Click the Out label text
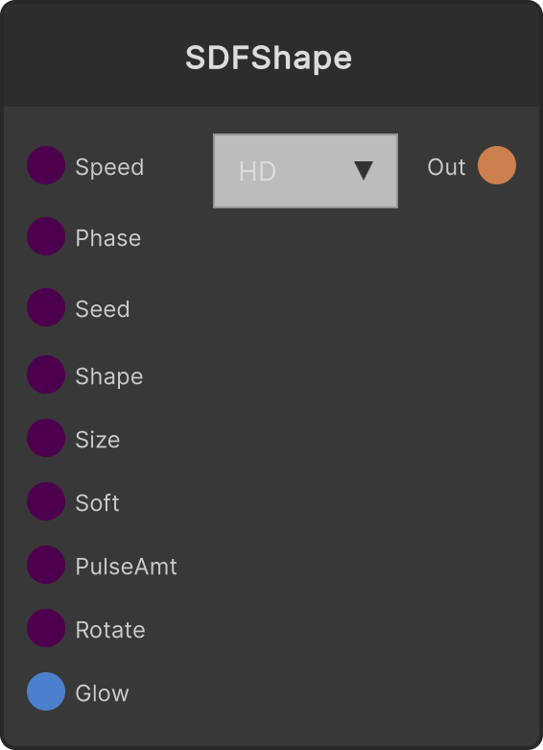 coord(446,167)
